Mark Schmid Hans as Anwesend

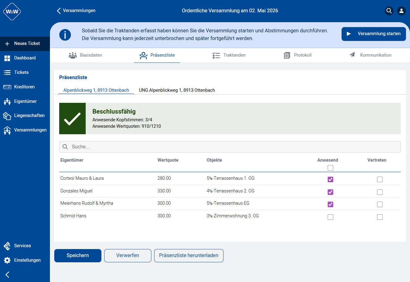pyautogui.click(x=330, y=217)
